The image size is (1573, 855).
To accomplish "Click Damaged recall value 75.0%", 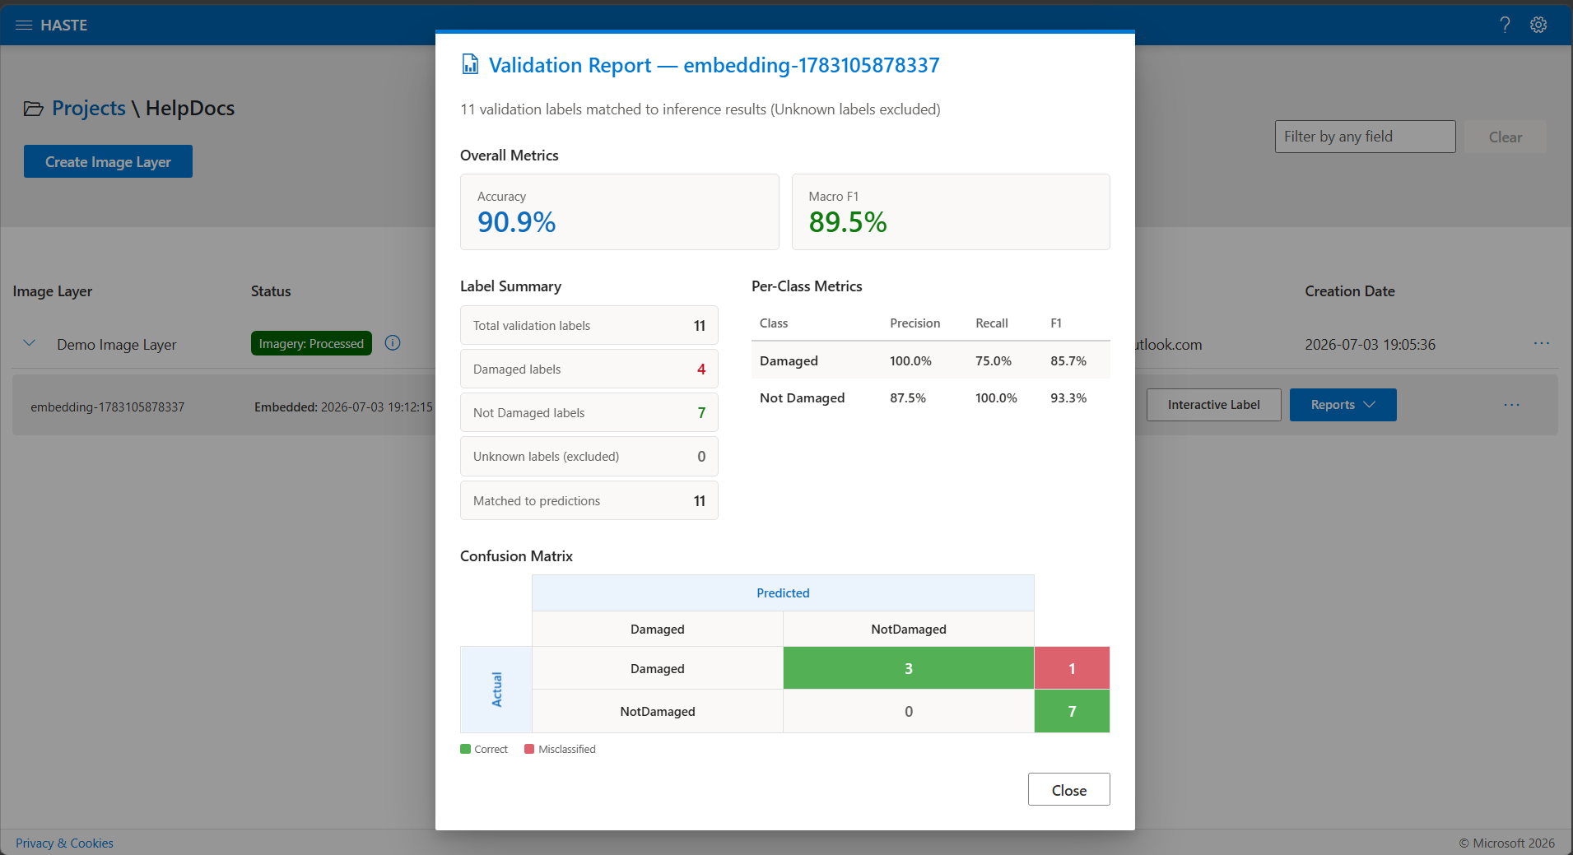I will click(994, 360).
